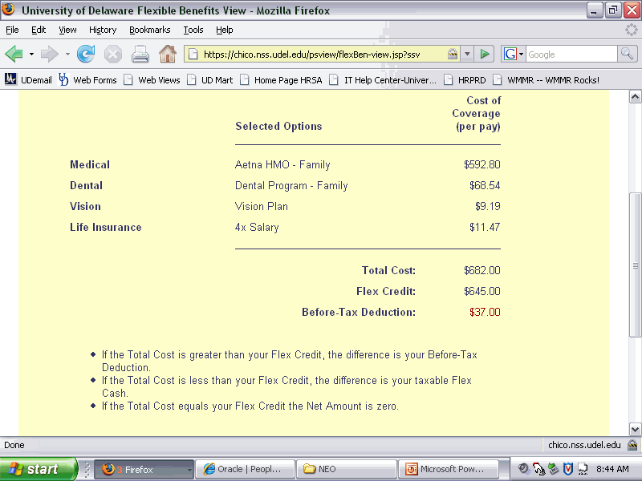Open the Bookmarks menu
Image resolution: width=642 pixels, height=481 pixels.
pyautogui.click(x=149, y=30)
